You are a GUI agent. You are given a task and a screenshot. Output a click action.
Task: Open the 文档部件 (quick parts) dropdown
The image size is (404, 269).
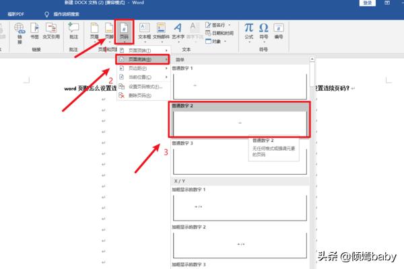[161, 32]
